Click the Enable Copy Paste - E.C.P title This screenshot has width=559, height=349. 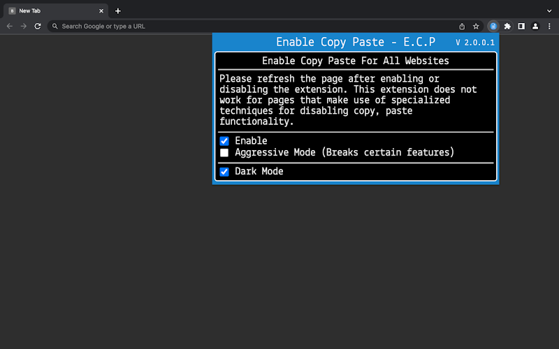[x=356, y=42]
